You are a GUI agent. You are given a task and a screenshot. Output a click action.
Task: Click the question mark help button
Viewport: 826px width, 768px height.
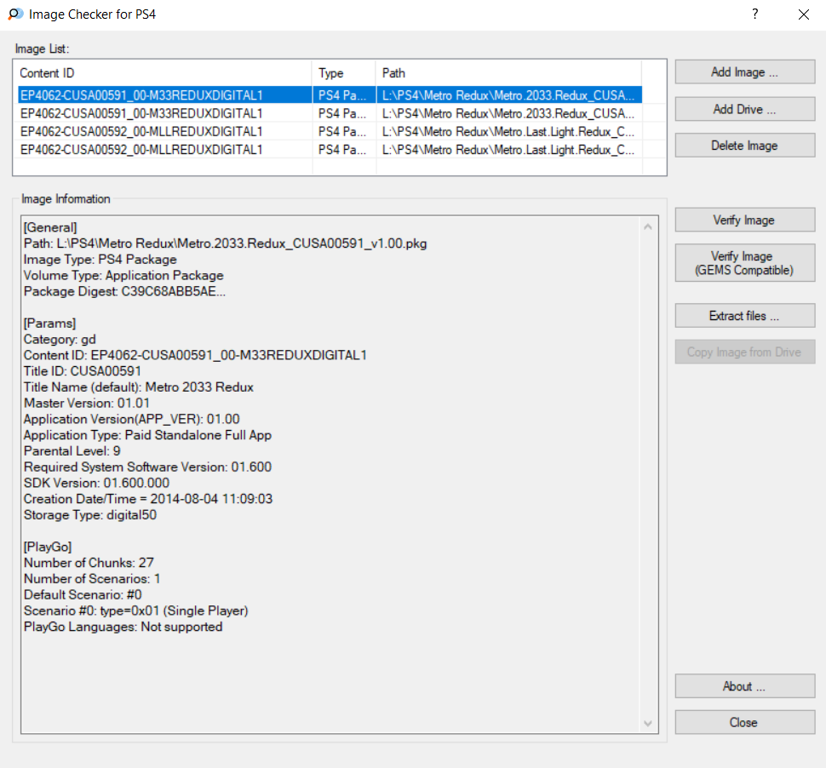[754, 14]
